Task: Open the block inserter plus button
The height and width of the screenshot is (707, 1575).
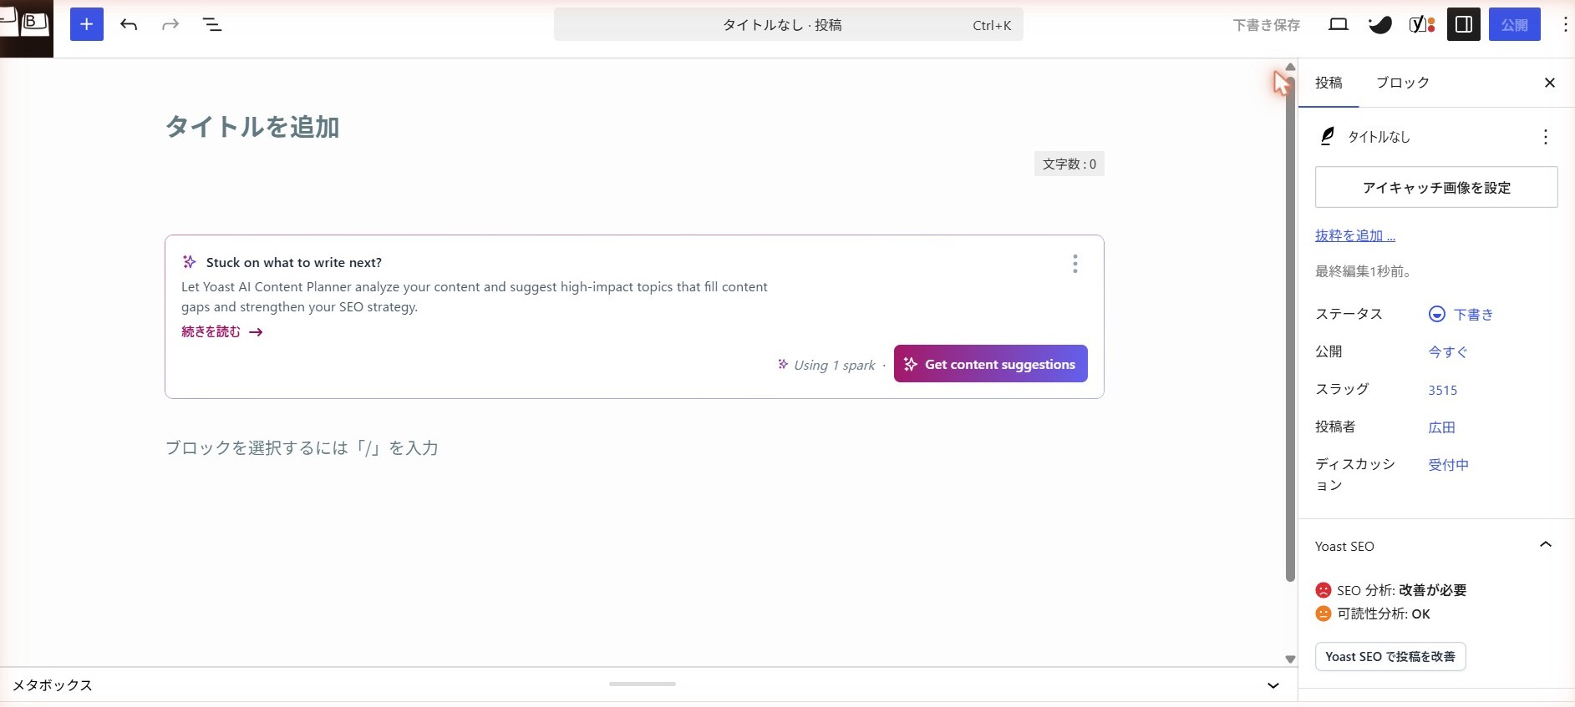Action: pos(87,24)
